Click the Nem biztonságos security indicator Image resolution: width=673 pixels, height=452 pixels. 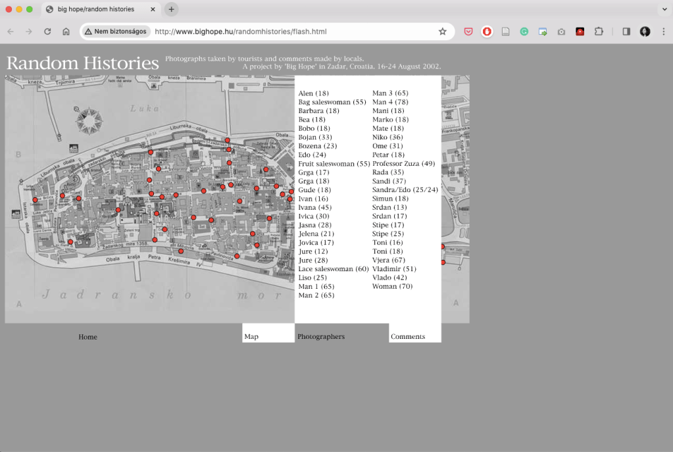[x=116, y=32]
